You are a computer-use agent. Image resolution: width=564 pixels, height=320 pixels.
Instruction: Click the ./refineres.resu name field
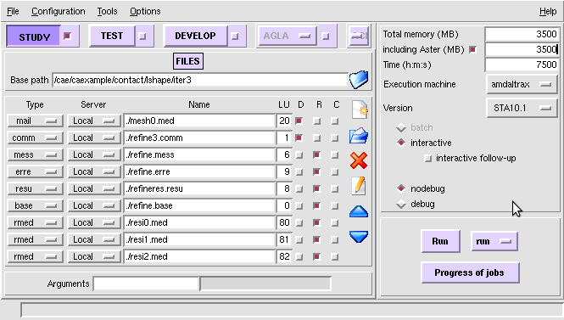(x=199, y=188)
